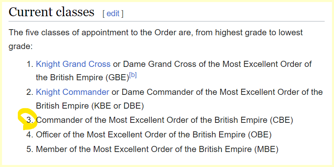This screenshot has height=167, width=334.
Task: Click the Member (MBE) list entry
Action: pos(157,149)
